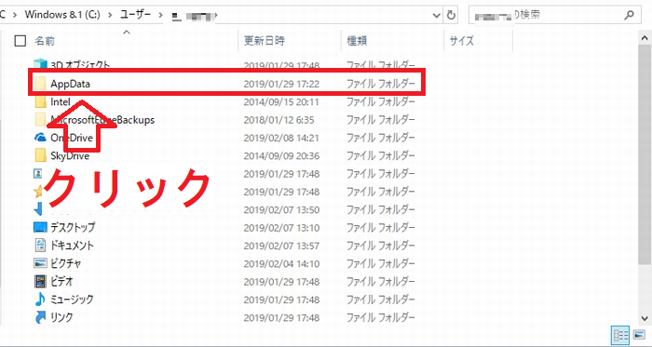Click the MicrosoftEdgeBackups folder icon
652x347 pixels.
41,119
